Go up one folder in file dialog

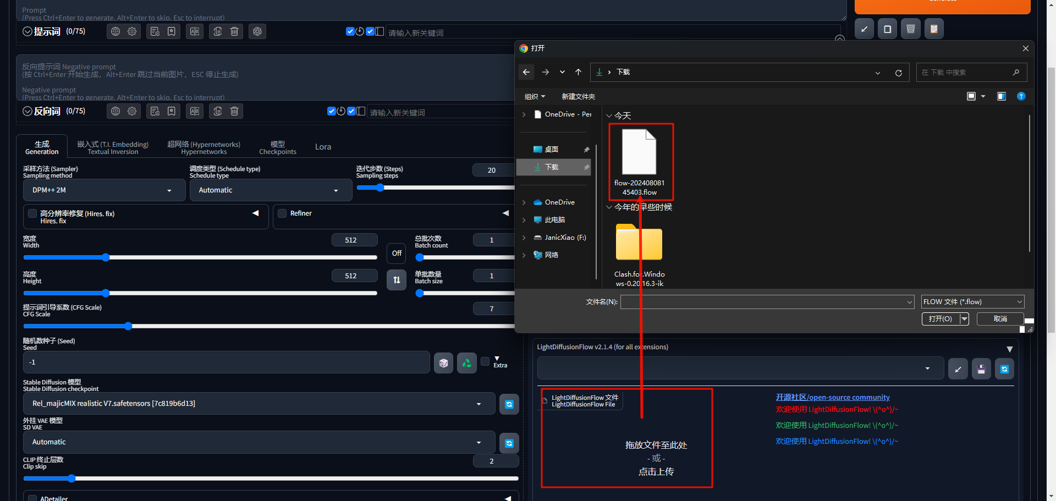coord(578,72)
